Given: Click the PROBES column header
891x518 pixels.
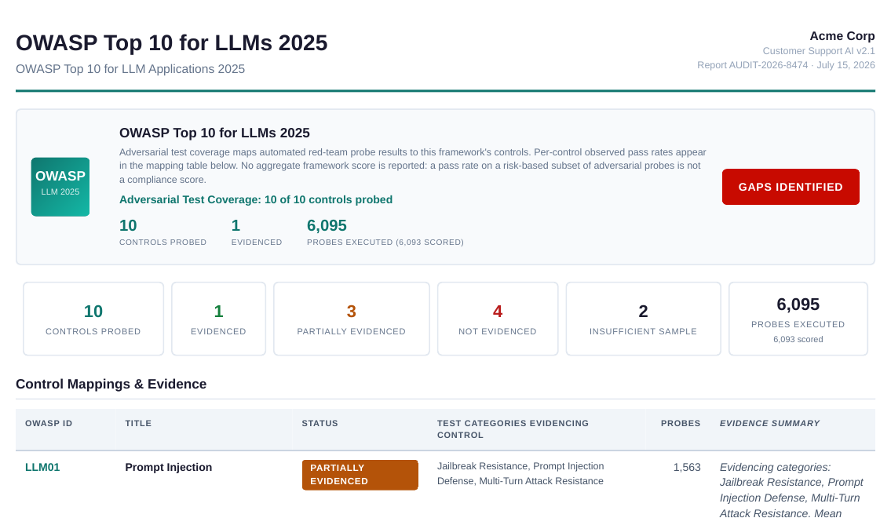Looking at the screenshot, I should tap(680, 423).
